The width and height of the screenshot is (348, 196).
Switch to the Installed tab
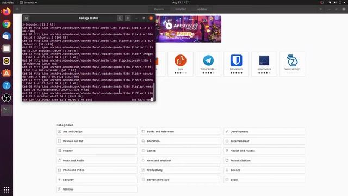[181, 9]
